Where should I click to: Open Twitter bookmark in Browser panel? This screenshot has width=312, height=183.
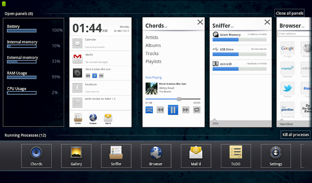tap(287, 88)
